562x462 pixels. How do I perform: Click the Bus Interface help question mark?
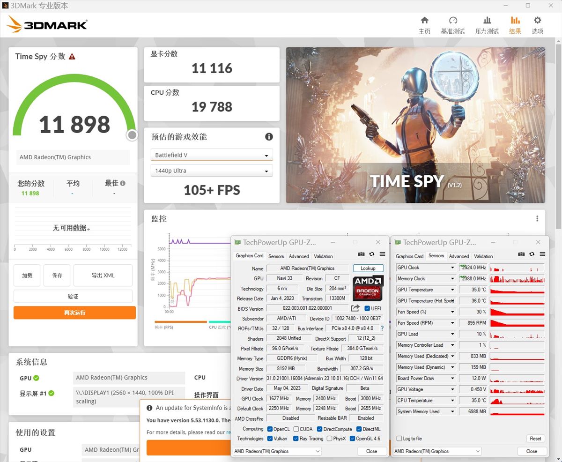point(383,328)
